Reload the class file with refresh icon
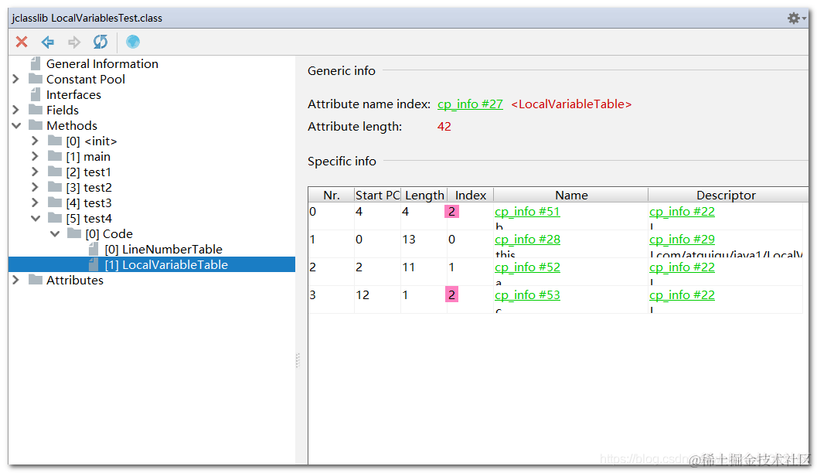Image resolution: width=817 pixels, height=473 pixels. 100,42
